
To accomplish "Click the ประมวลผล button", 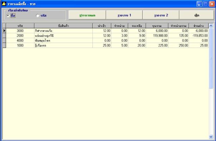I will tap(87, 15).
